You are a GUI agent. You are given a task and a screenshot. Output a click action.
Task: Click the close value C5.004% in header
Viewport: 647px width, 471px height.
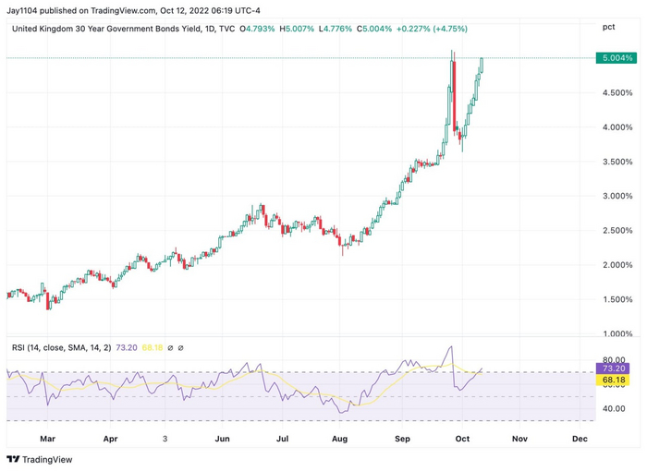(374, 29)
